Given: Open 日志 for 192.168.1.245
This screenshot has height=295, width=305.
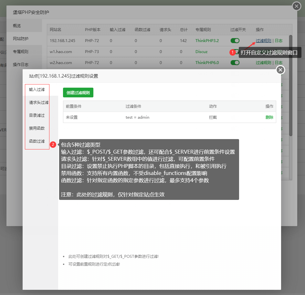Looking at the screenshot, I should click(279, 40).
